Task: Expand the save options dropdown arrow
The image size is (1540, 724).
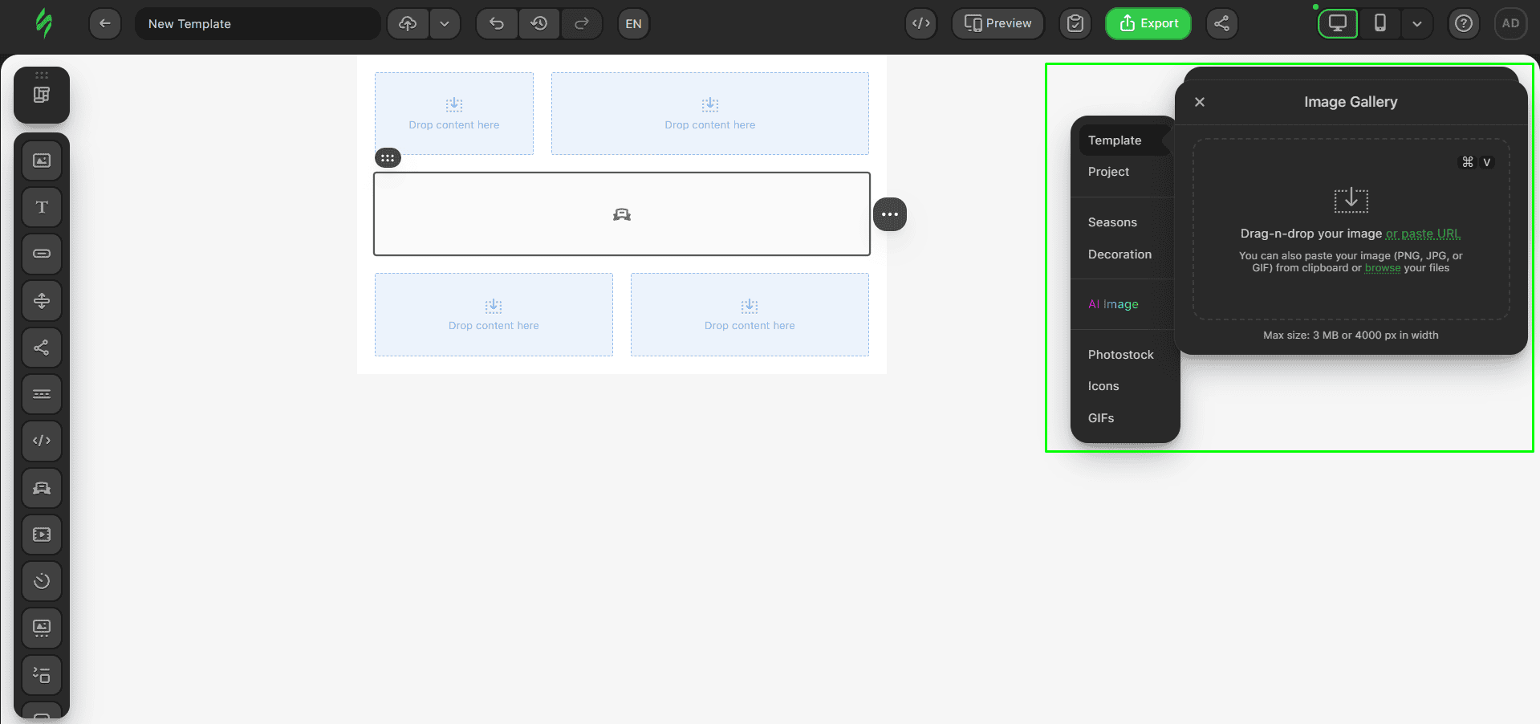Action: (x=445, y=23)
